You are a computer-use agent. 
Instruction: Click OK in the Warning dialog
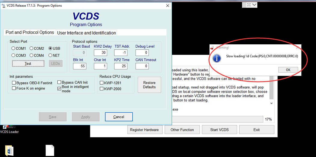click(288, 70)
